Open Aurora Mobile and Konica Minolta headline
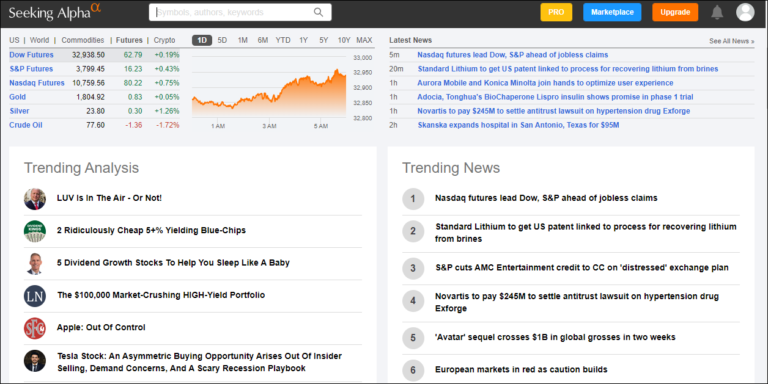The image size is (768, 384). (545, 83)
